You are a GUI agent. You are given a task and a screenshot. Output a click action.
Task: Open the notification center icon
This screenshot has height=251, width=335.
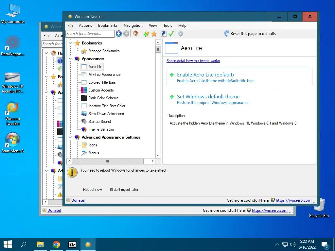(325, 245)
